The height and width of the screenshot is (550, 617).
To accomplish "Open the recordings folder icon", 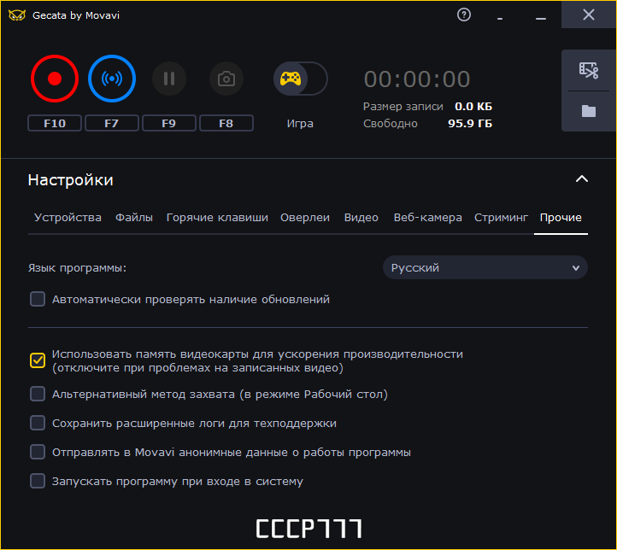I will (589, 111).
